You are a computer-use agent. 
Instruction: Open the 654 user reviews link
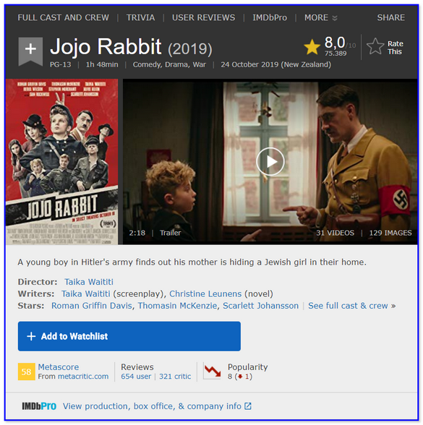click(x=136, y=377)
